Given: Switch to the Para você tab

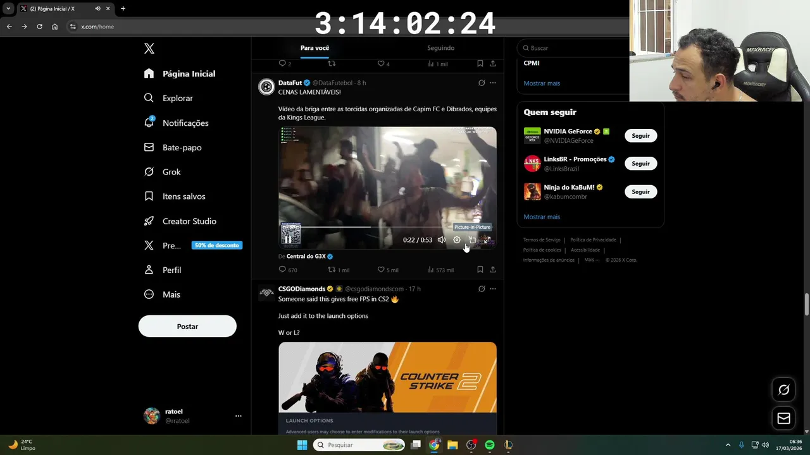Looking at the screenshot, I should point(315,48).
